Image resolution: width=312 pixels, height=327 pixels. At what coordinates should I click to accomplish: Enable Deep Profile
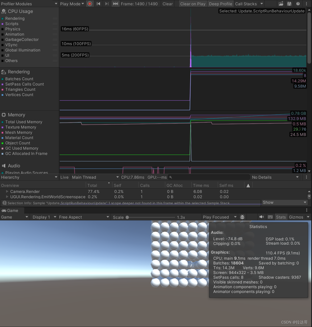point(220,4)
